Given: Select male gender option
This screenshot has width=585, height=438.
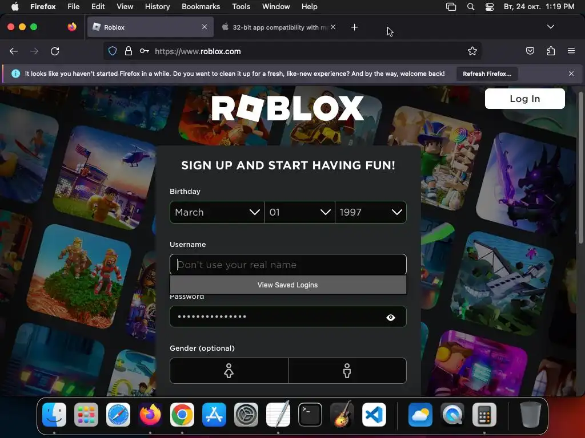Looking at the screenshot, I should pos(347,371).
